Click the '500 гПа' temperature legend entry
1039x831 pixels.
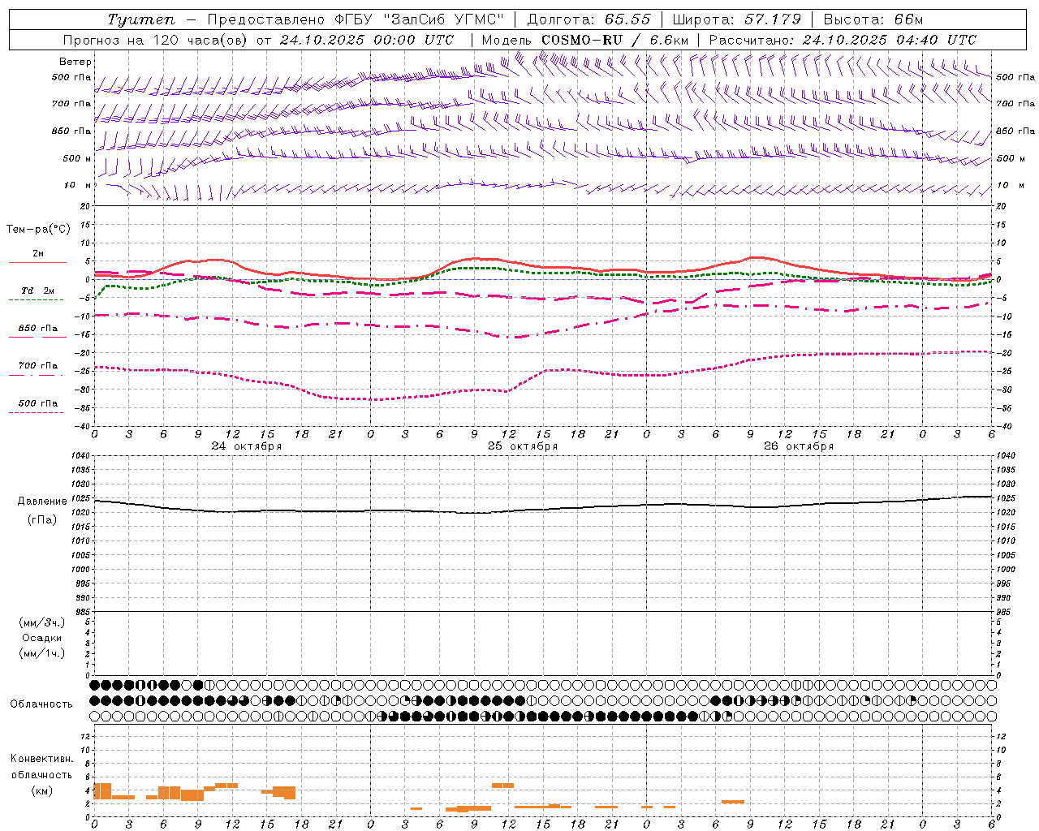(38, 403)
